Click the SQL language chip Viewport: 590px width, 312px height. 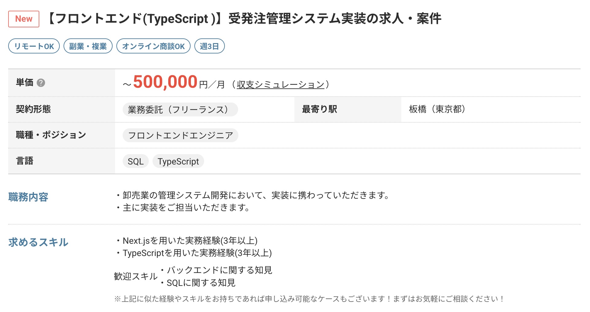coord(136,161)
